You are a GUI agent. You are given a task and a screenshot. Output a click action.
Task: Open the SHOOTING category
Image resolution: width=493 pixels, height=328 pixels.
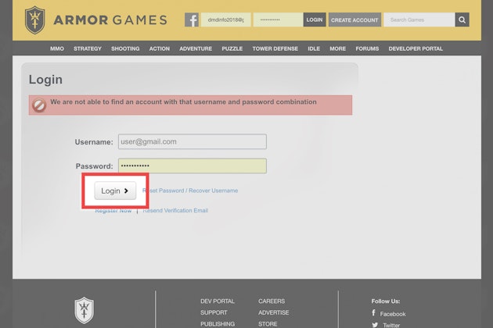click(x=125, y=48)
